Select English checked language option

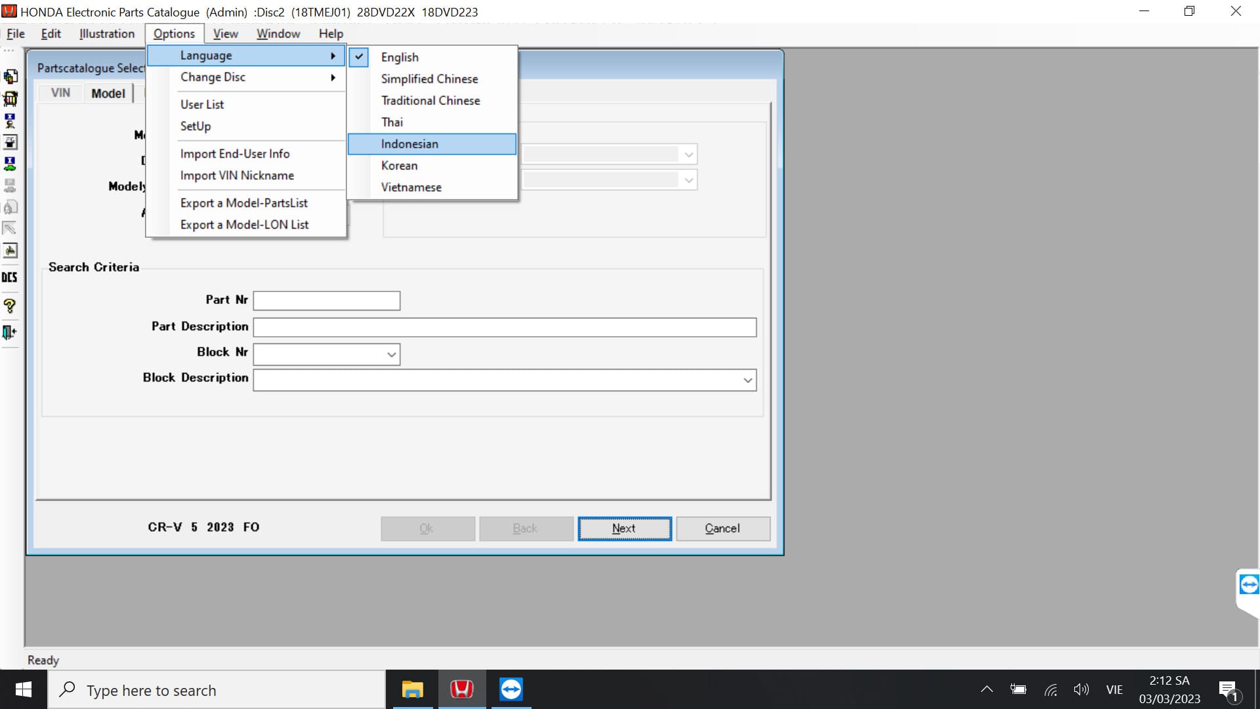[x=400, y=57]
